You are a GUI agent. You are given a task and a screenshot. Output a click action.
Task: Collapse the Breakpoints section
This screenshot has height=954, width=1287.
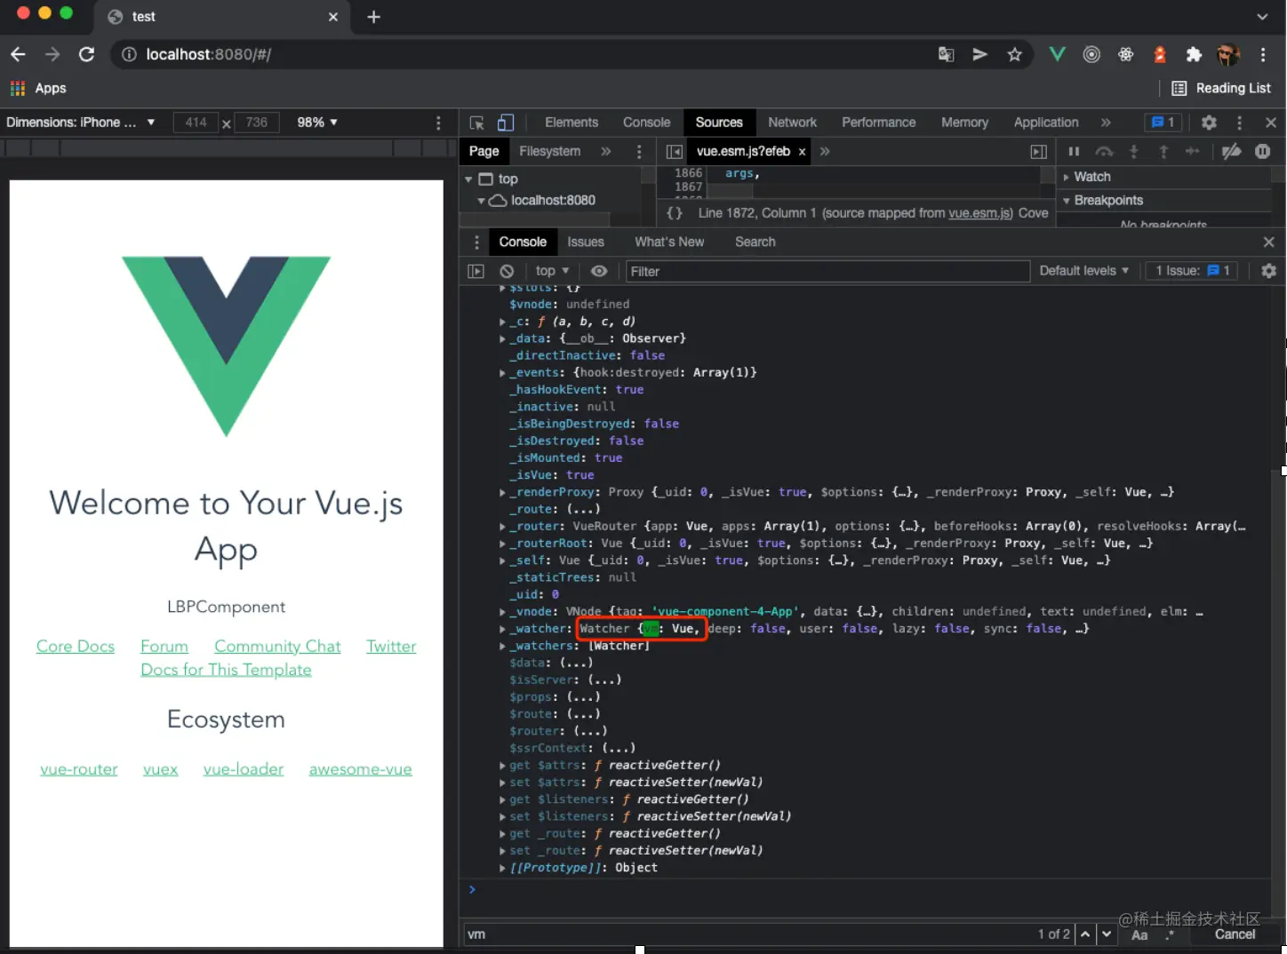(1067, 201)
